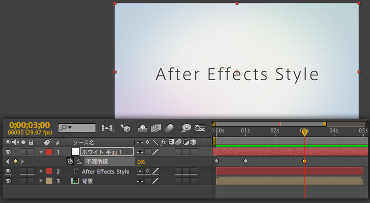Click the Quality slash column header icon
The height and width of the screenshot is (203, 370).
click(156, 142)
